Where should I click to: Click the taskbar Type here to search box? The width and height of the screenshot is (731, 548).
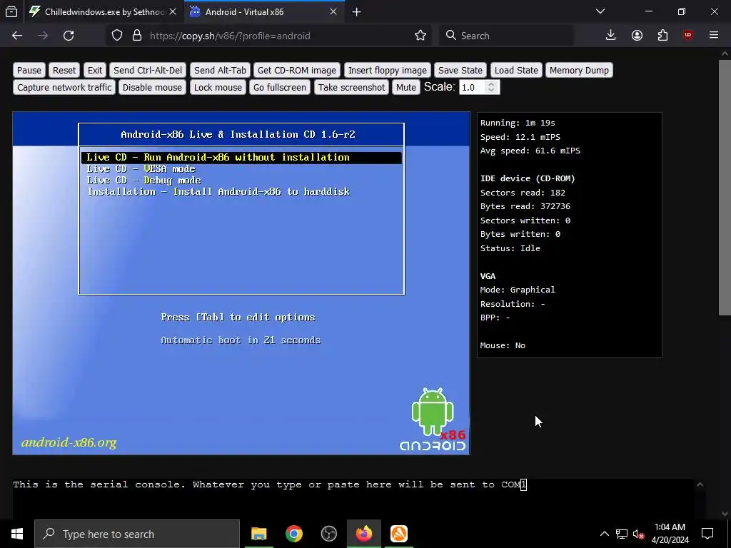tap(137, 534)
